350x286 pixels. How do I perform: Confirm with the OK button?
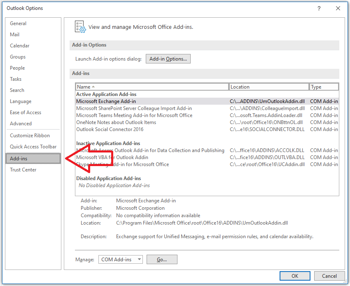tap(295, 276)
